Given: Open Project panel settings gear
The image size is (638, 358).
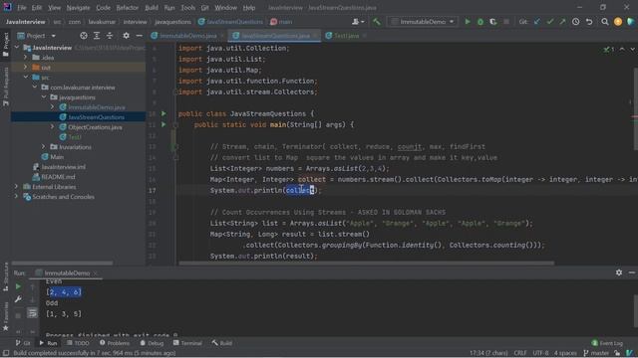Looking at the screenshot, I should point(127,36).
